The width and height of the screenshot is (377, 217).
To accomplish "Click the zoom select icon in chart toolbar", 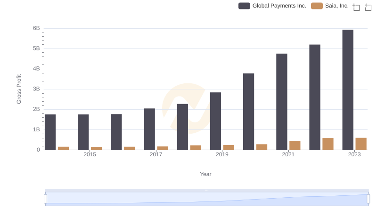I will 356,7.
